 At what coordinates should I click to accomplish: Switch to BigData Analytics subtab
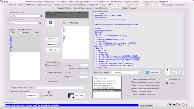[129, 8]
